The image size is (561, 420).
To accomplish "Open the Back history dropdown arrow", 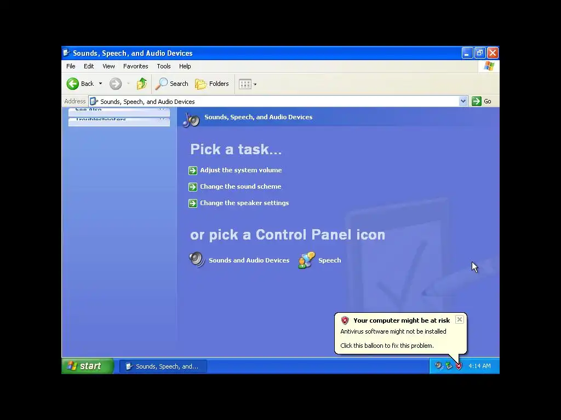I will pos(101,84).
